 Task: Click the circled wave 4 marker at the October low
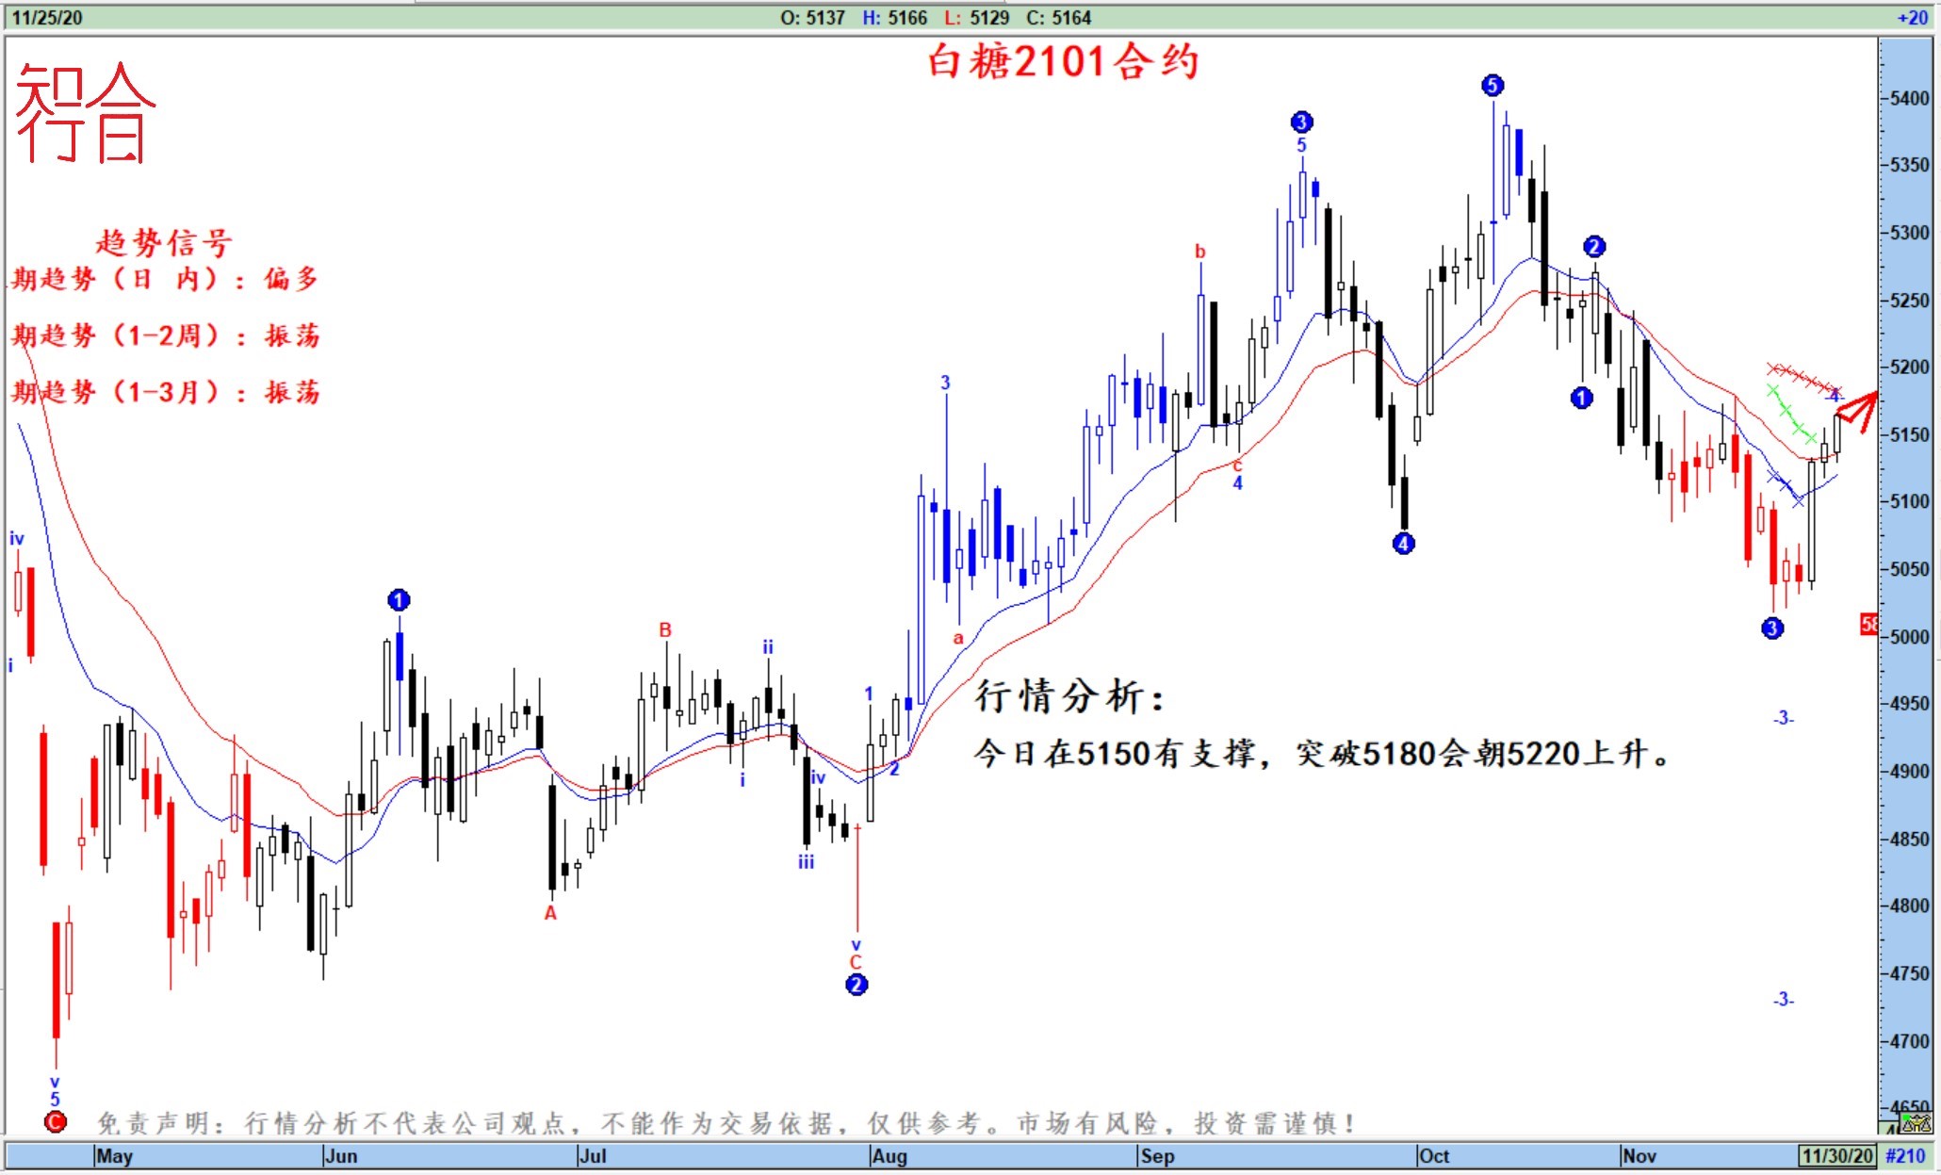click(1403, 544)
